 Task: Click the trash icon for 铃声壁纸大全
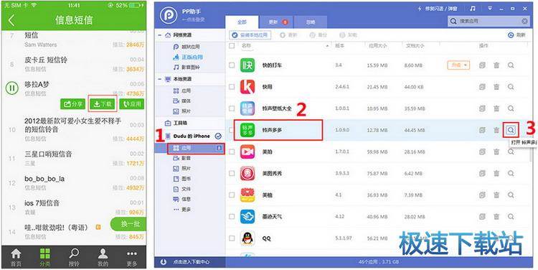496,108
